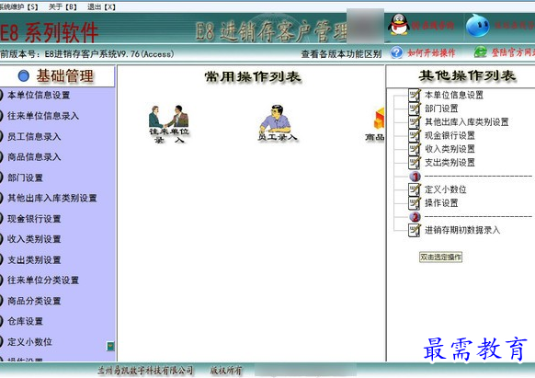Click the blue chat bubble mascot icon

(478, 26)
